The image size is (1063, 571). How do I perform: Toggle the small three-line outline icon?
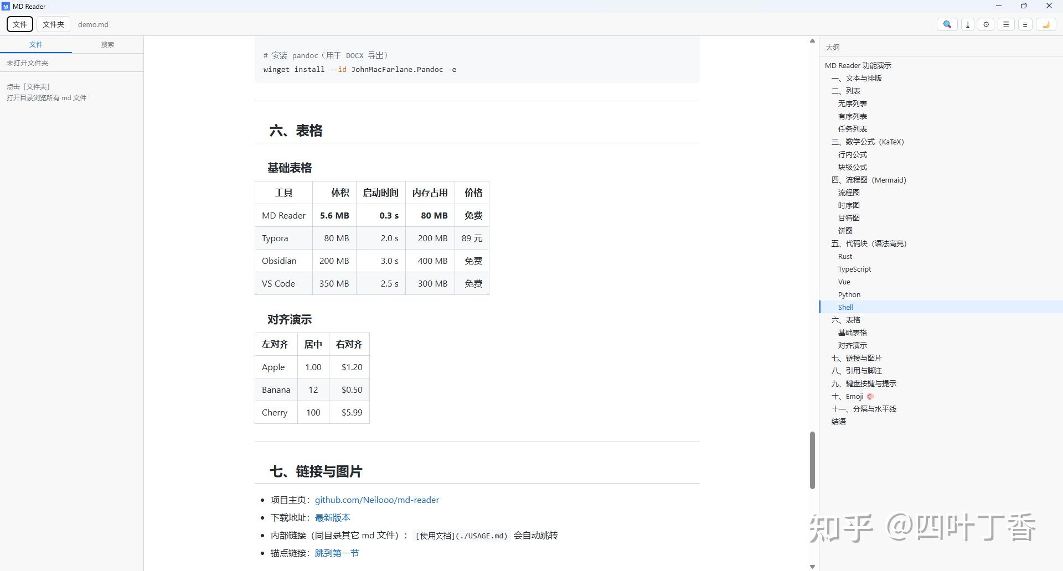[1025, 24]
